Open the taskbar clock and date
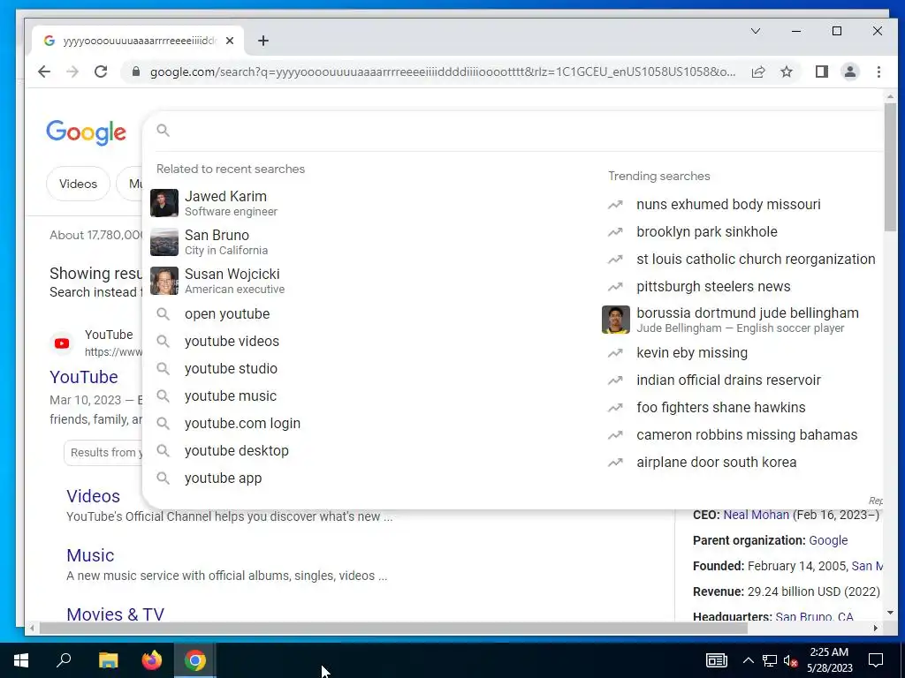This screenshot has width=905, height=678. (829, 660)
